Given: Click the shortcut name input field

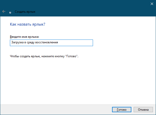Looking at the screenshot, I should [x=51, y=43].
